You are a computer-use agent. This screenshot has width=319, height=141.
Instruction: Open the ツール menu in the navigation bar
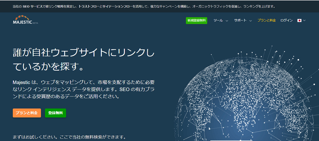click(218, 20)
